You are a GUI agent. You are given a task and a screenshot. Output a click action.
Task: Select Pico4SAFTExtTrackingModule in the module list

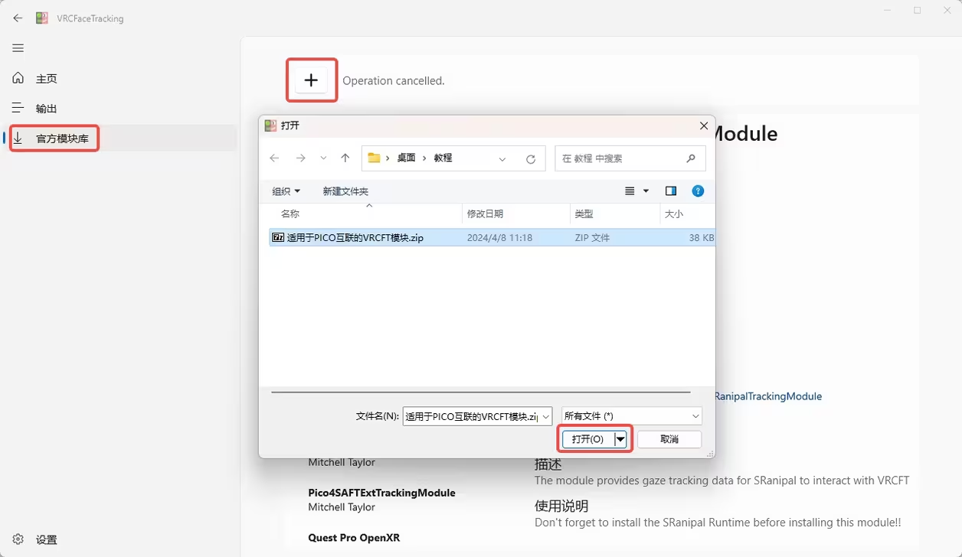pos(381,493)
